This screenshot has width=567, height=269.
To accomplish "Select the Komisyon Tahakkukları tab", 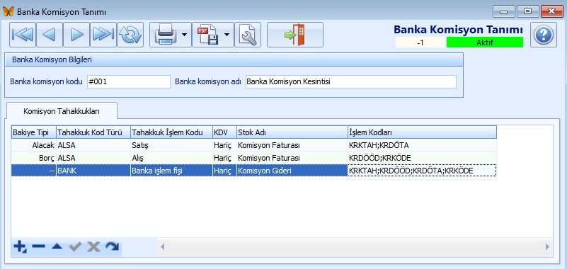I will (62, 111).
